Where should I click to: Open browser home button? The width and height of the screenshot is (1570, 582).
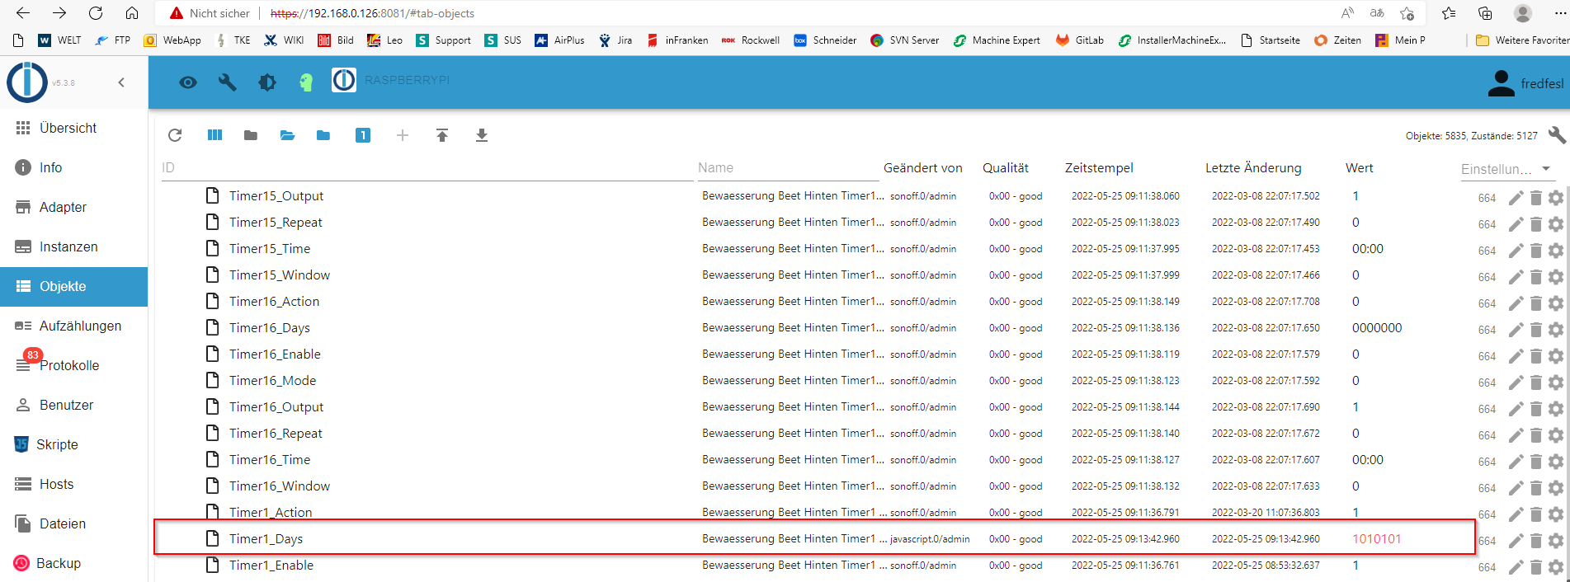[132, 13]
